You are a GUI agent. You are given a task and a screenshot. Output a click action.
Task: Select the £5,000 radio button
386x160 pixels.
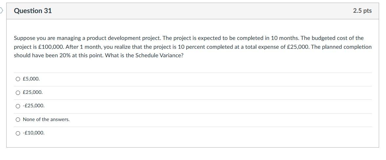coord(18,79)
